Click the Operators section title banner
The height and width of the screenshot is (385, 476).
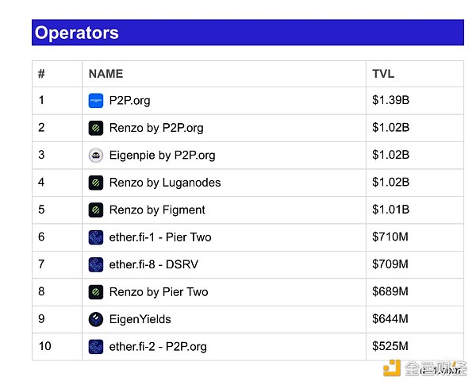pyautogui.click(x=248, y=33)
